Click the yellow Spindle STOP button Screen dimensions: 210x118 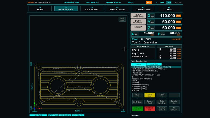[149, 95]
